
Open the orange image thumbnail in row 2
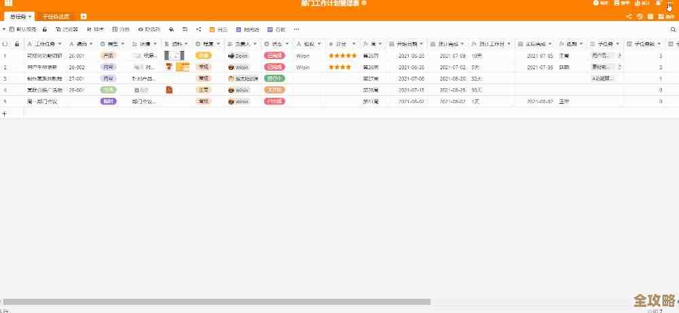[183, 67]
